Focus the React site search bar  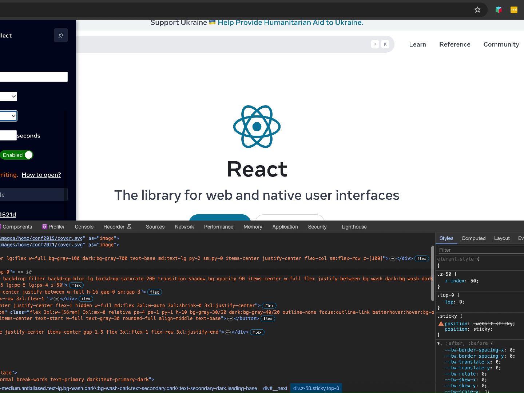[x=235, y=44]
